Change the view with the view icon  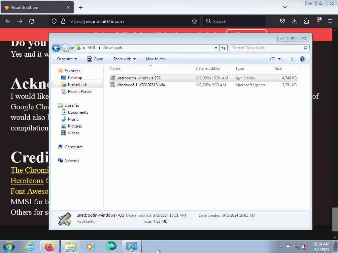(272, 59)
